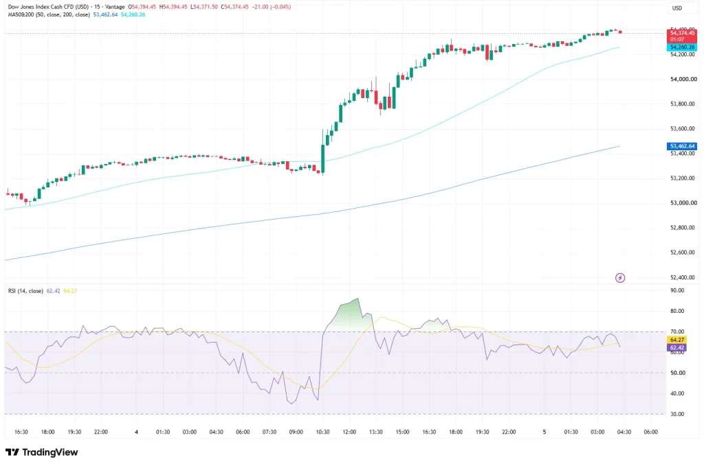Click the 30.00 RSI axis label
This screenshot has width=704, height=466.
coord(677,414)
